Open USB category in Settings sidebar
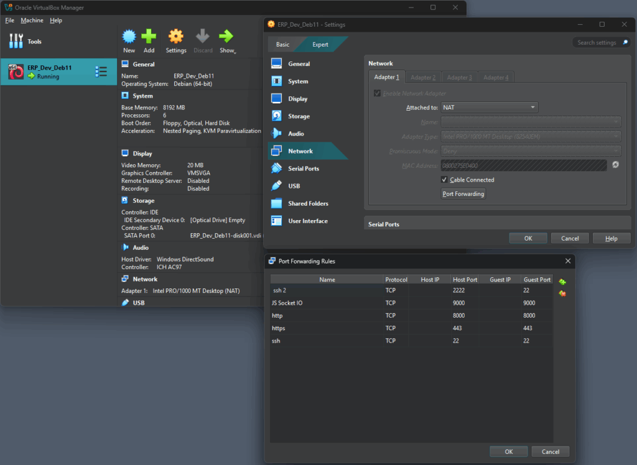637x465 pixels. [x=294, y=186]
